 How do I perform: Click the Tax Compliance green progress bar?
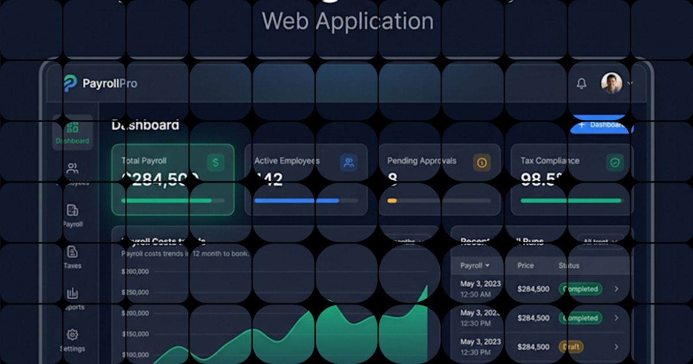point(571,200)
